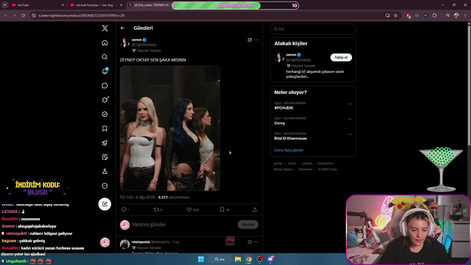Open the tab search dropdown arrow
The height and width of the screenshot is (265, 471).
(x=5, y=5)
